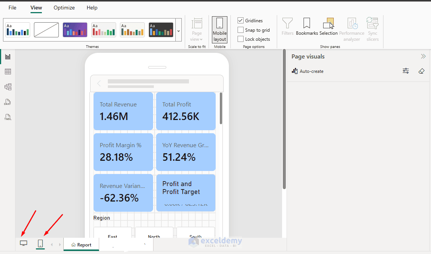Apply the red and green theme

click(x=104, y=30)
